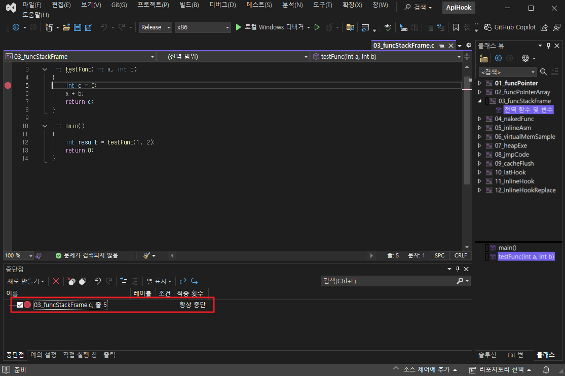Click the editor vertical scrollbar down arrow
Viewport: 565px width, 376px height.
(467, 247)
